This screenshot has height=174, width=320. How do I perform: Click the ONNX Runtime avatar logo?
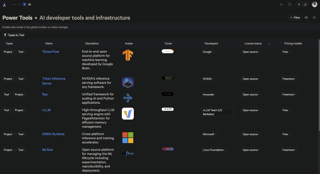tap(128, 138)
